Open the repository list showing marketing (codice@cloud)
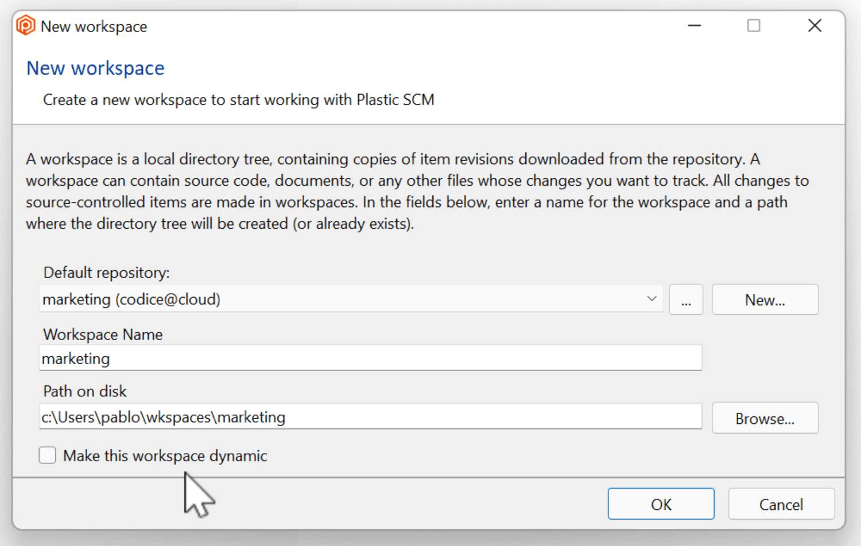This screenshot has width=861, height=546. pyautogui.click(x=651, y=299)
